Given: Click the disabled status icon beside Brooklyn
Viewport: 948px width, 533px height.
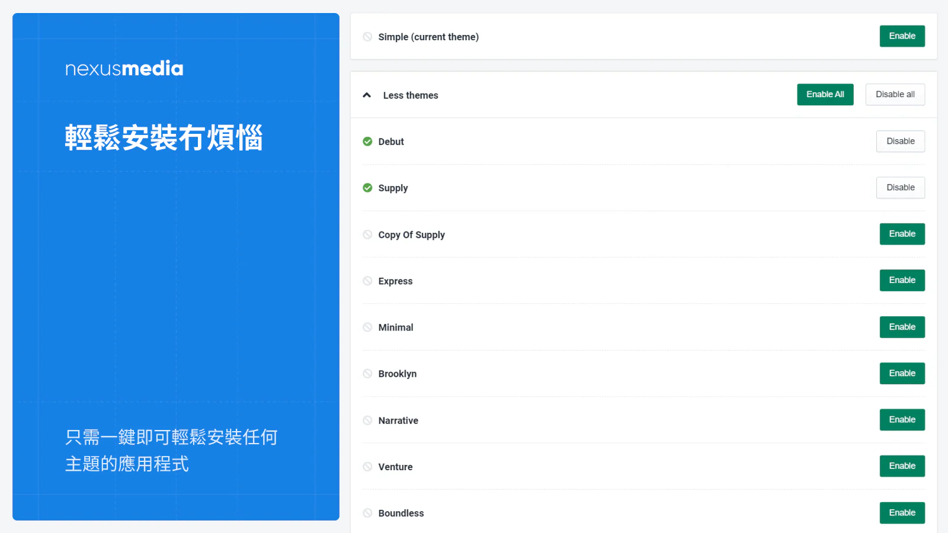Looking at the screenshot, I should point(367,374).
